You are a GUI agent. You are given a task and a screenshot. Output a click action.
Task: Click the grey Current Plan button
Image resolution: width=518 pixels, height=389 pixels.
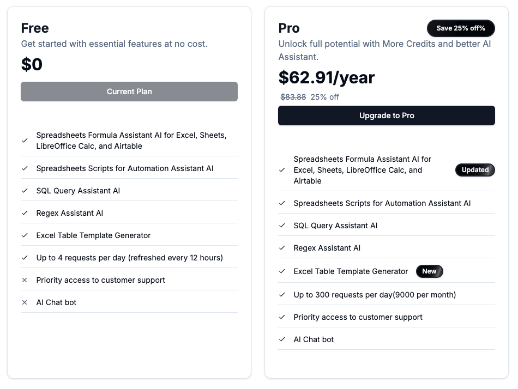129,92
